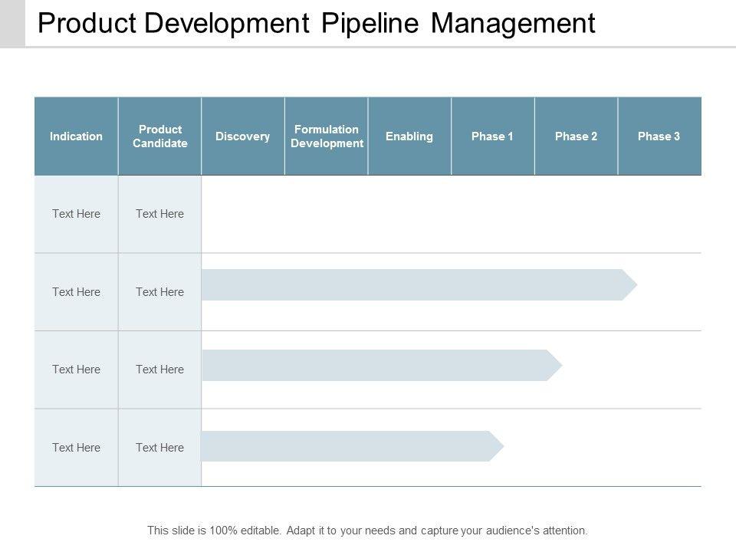Click the "Product Candidate" column header
The height and width of the screenshot is (552, 736).
pos(160,136)
